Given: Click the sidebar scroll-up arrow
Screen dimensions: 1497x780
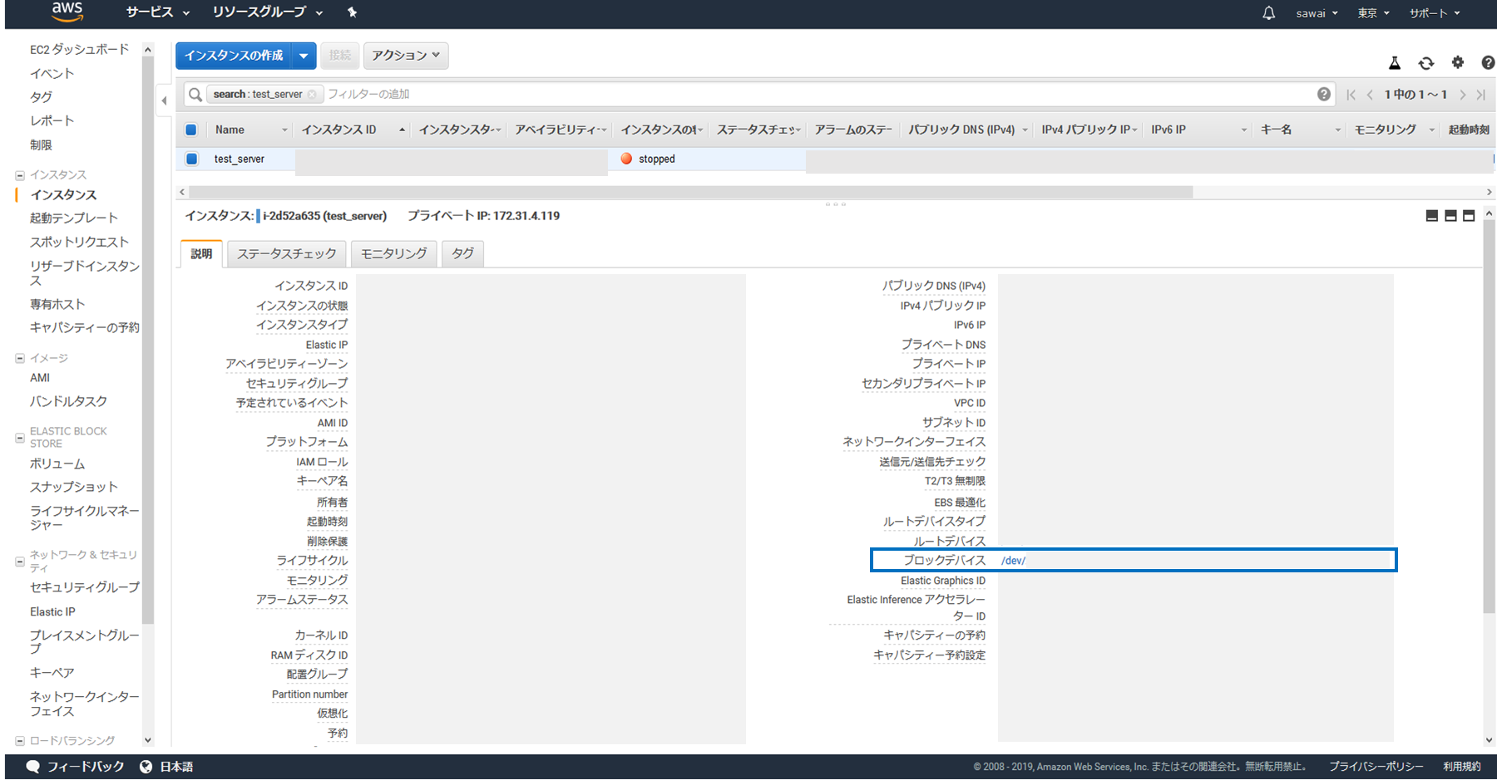Looking at the screenshot, I should [148, 50].
